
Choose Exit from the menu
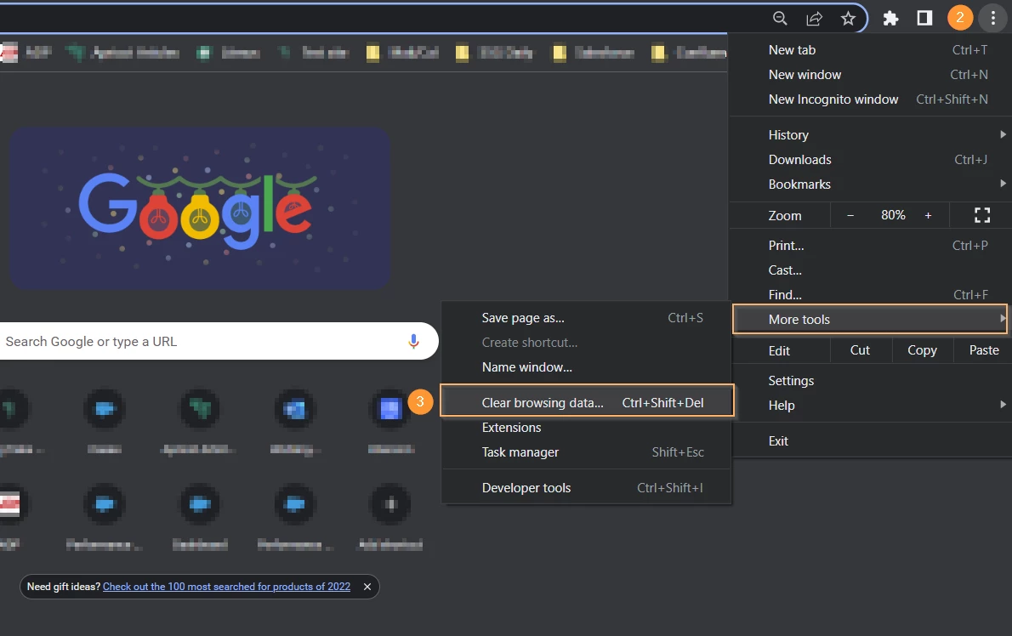[x=870, y=440]
